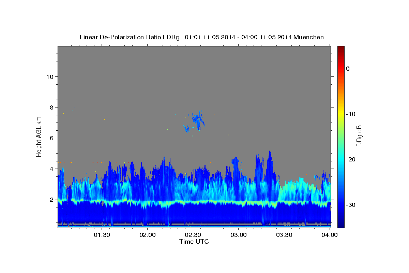Image resolution: width=409 pixels, height=273 pixels.
Task: Click the 02:30 time tick label
Action: coord(193,235)
